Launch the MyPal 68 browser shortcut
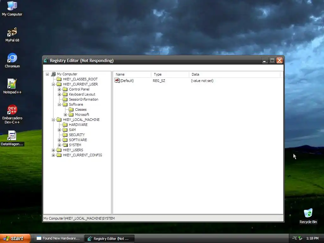The width and height of the screenshot is (324, 243). pyautogui.click(x=12, y=34)
